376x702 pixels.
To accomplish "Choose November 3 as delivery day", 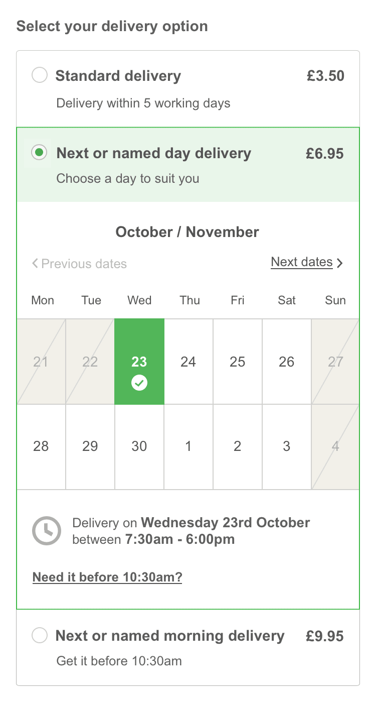I will coord(286,446).
